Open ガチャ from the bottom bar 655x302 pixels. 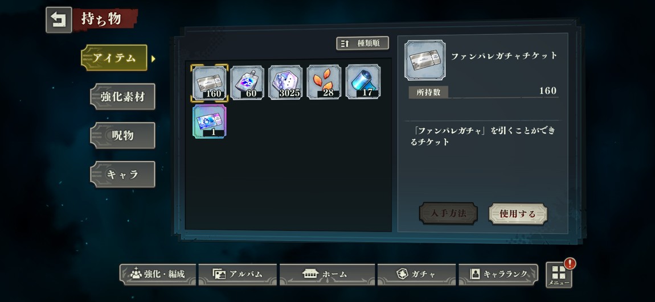pyautogui.click(x=416, y=275)
